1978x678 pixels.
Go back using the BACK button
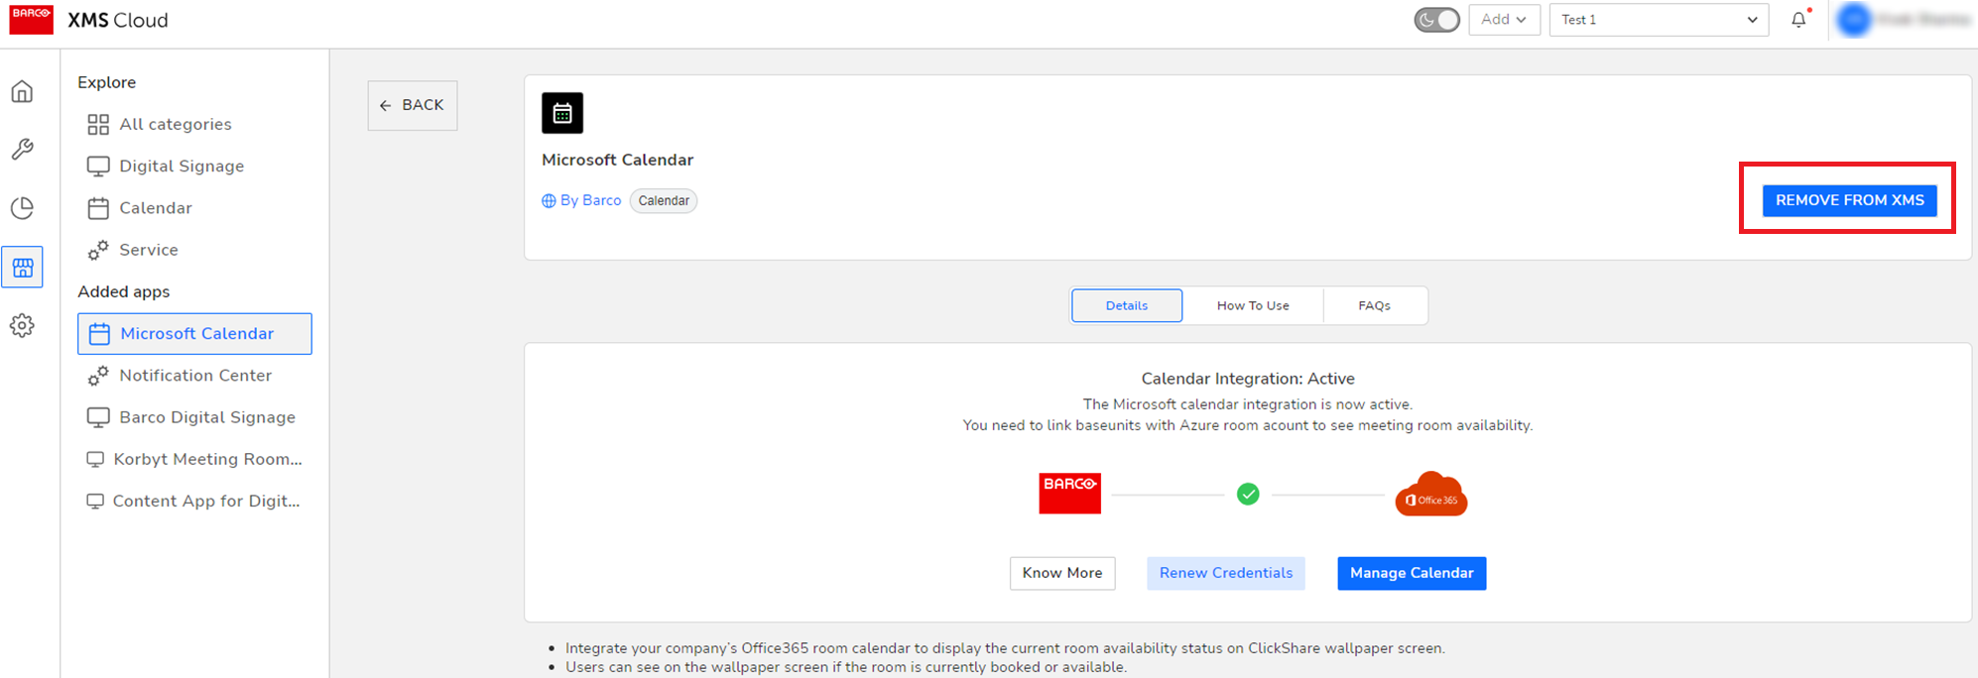pos(413,105)
